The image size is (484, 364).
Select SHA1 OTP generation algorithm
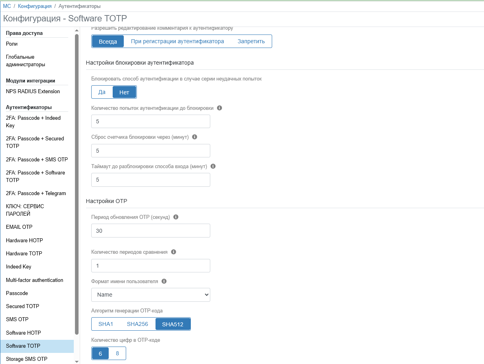[x=106, y=324]
